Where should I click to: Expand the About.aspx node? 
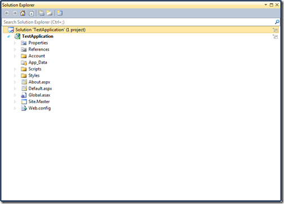click(x=15, y=82)
